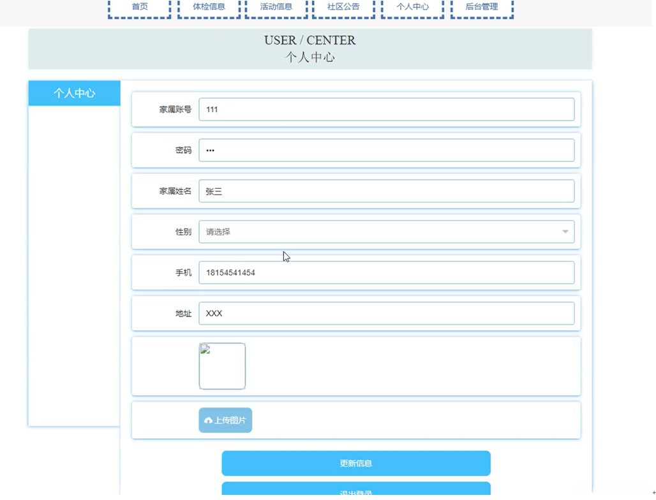Open the 活动信息 navigation tab
The image size is (656, 500).
276,8
